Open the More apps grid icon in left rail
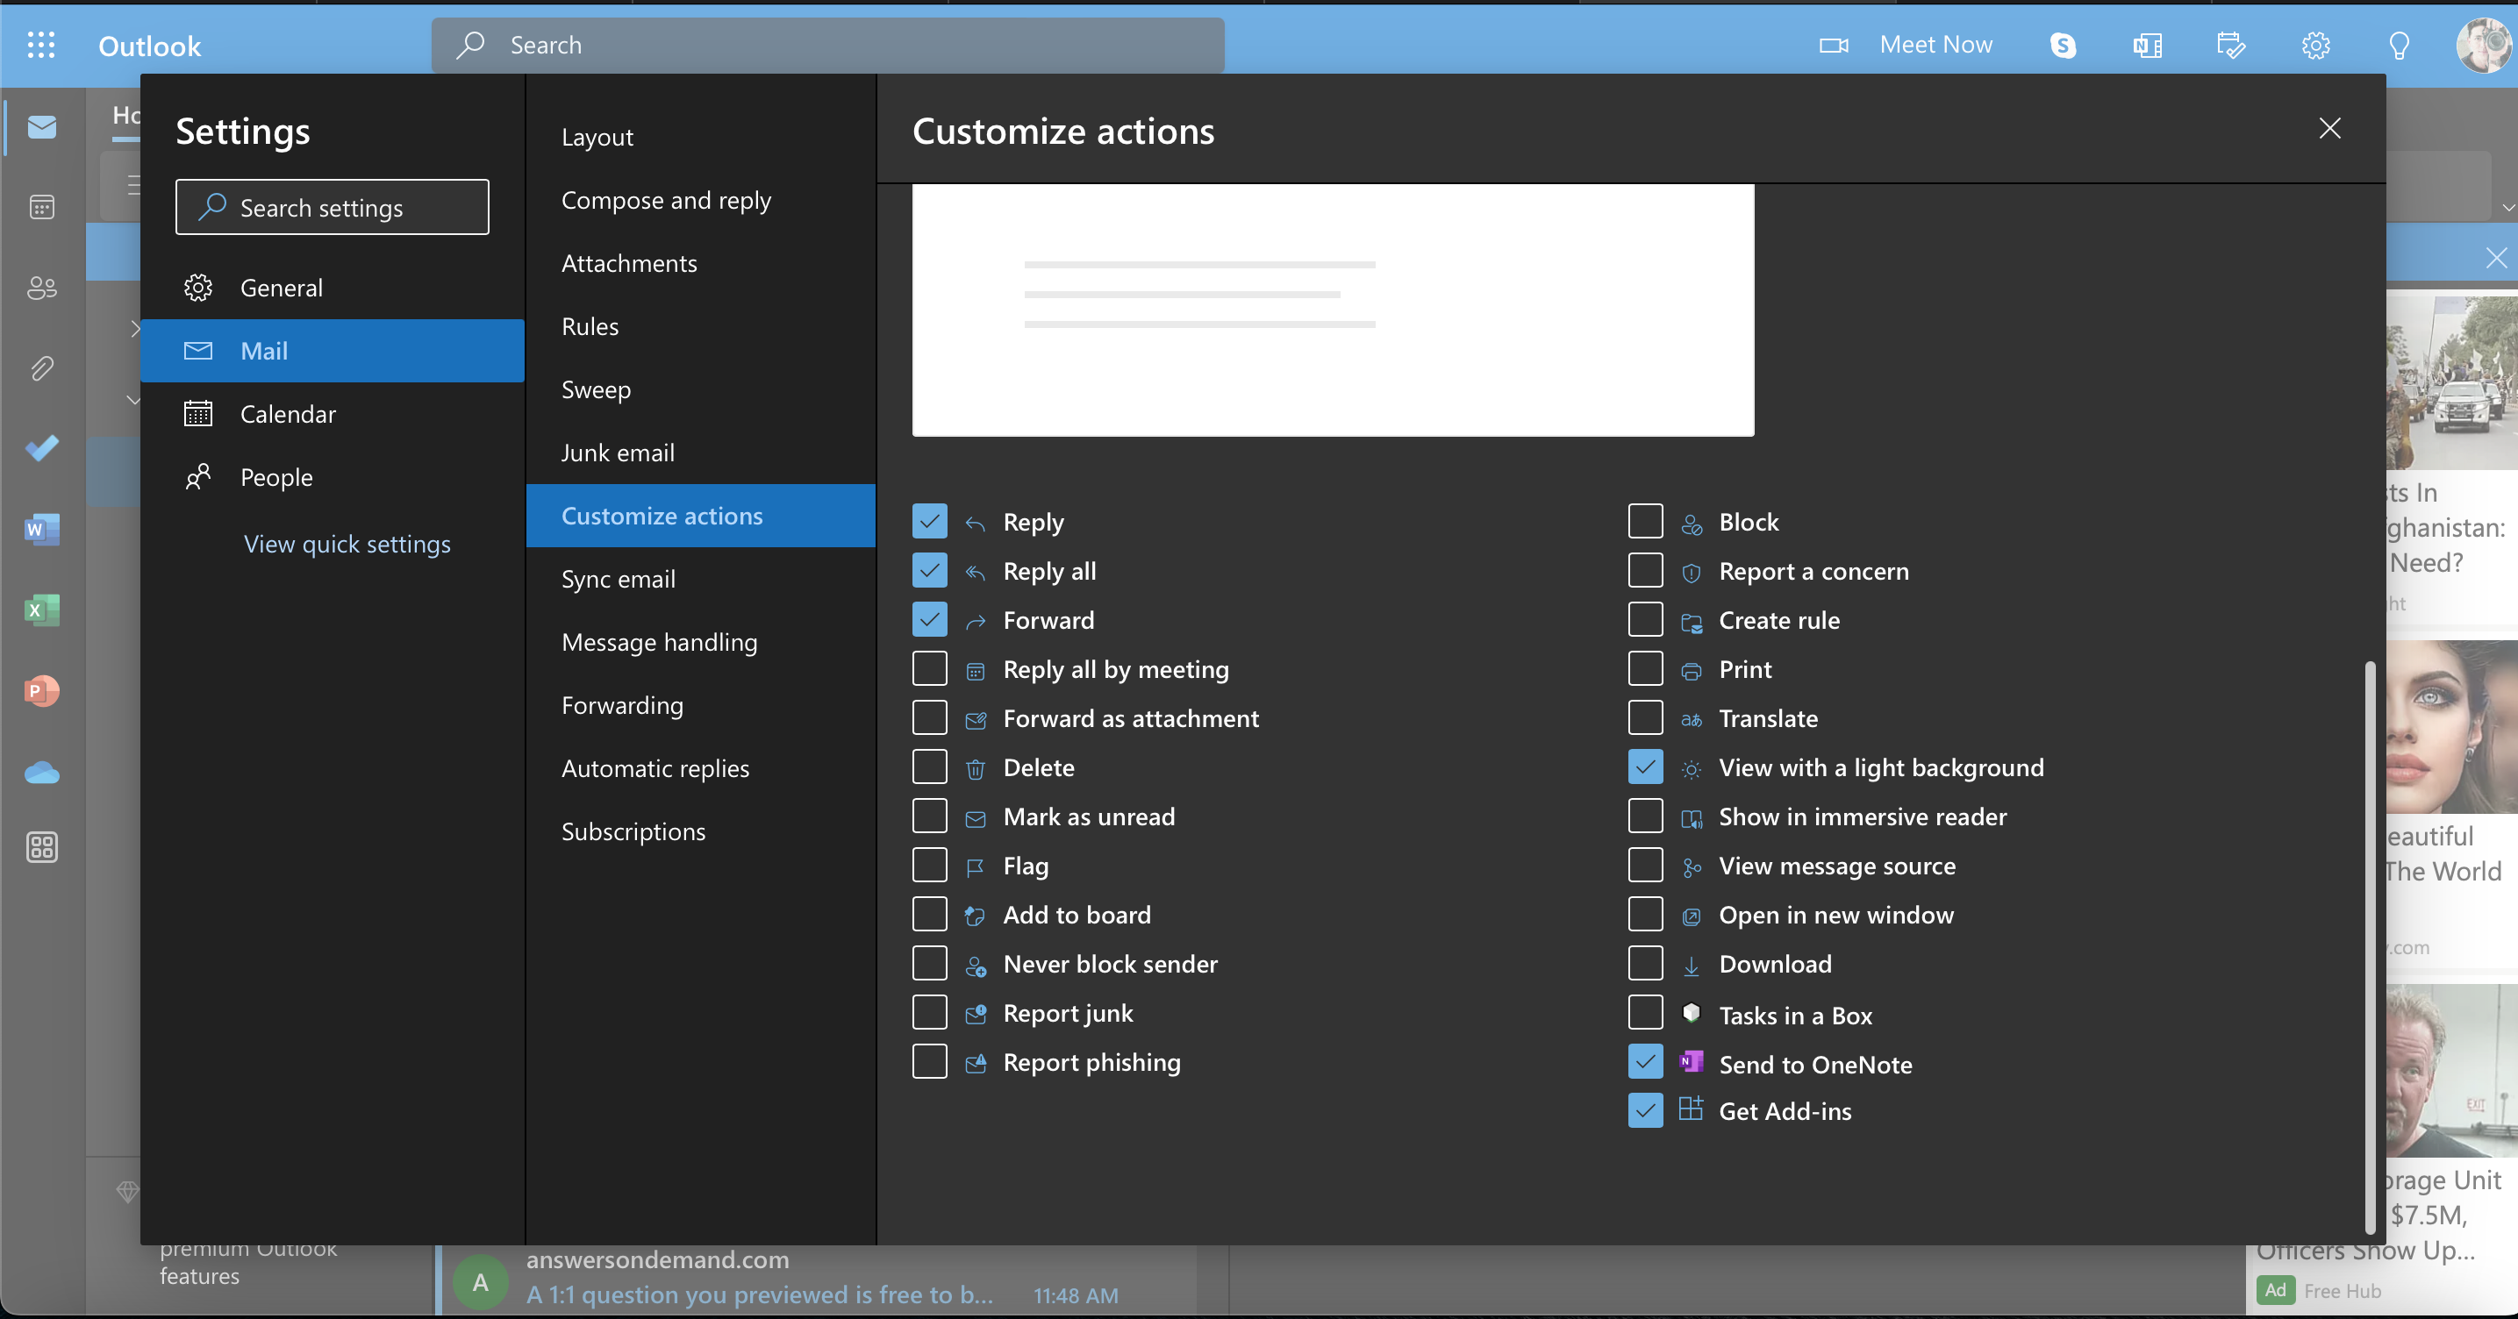Image resolution: width=2518 pixels, height=1319 pixels. click(42, 846)
